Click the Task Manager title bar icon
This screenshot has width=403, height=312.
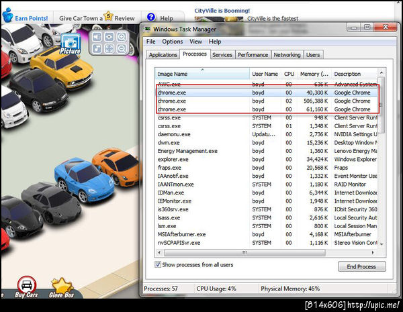pos(147,29)
